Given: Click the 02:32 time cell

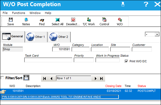Looking at the screenshot, I should [128, 91].
